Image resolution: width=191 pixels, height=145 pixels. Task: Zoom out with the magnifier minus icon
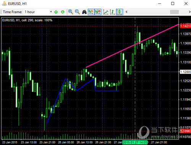pyautogui.click(x=77, y=12)
